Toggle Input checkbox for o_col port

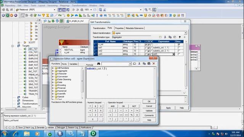pyautogui.click(x=146, y=45)
